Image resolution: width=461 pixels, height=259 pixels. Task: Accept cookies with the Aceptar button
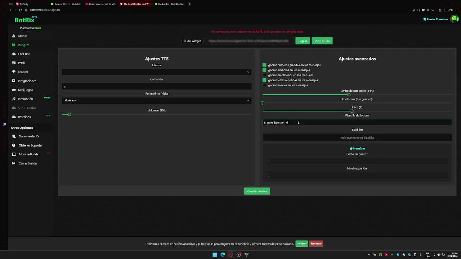click(302, 244)
